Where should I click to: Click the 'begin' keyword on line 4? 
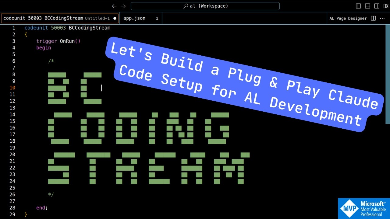point(44,48)
